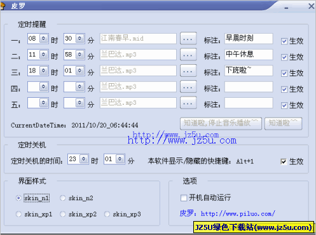The image size is (316, 235).
Task: Click the empty 标注 field in row 四
Action: coord(249,87)
